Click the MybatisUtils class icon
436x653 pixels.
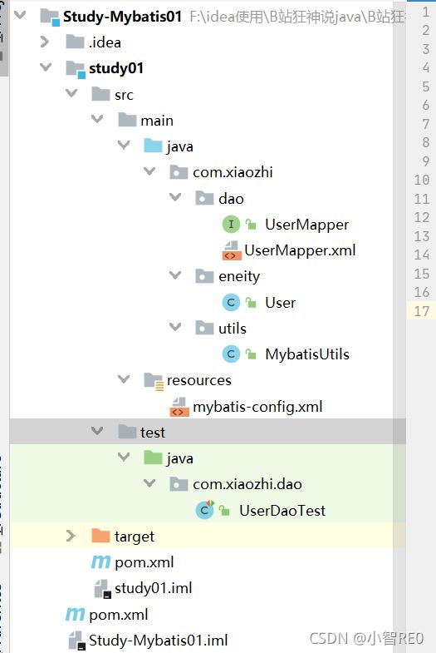231,354
